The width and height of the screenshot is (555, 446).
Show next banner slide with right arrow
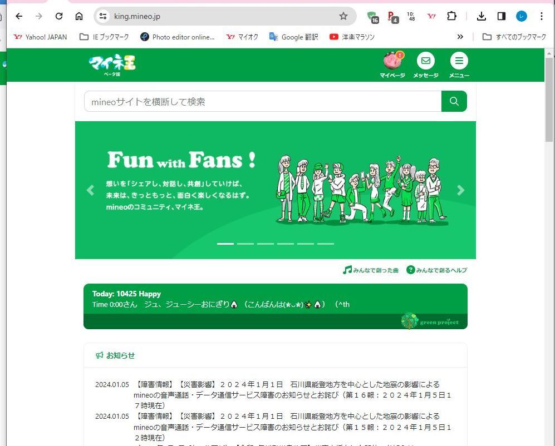(460, 190)
